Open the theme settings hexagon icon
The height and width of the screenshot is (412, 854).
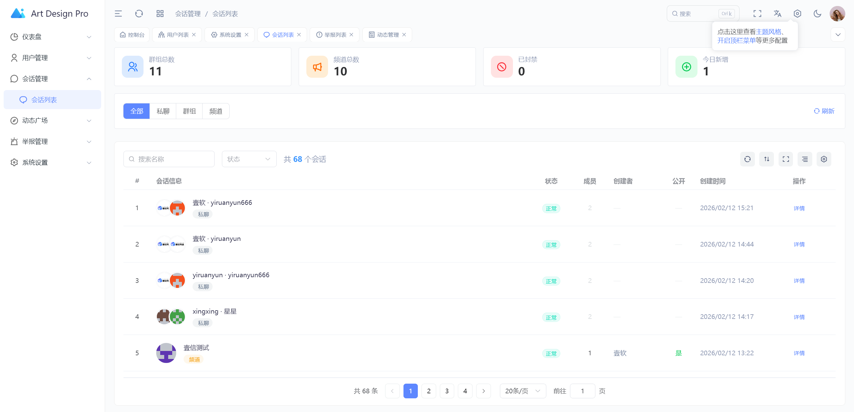797,14
